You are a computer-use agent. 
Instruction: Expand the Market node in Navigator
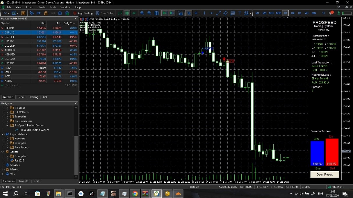3,169
